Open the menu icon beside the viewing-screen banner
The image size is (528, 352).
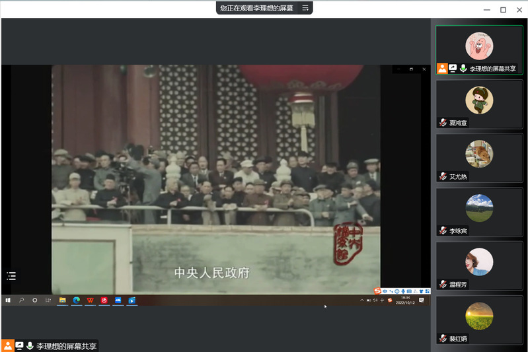305,8
